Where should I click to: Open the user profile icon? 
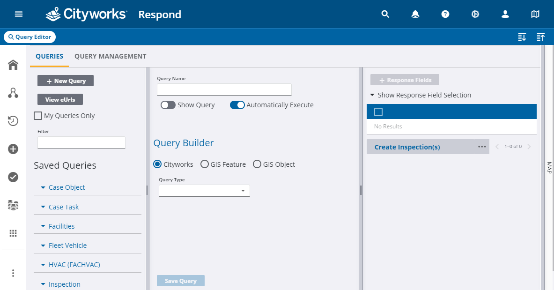[x=505, y=14]
